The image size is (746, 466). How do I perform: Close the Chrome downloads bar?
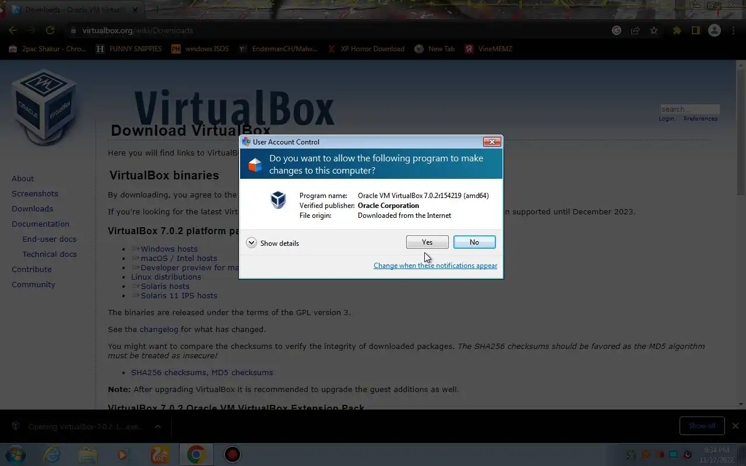[736, 426]
